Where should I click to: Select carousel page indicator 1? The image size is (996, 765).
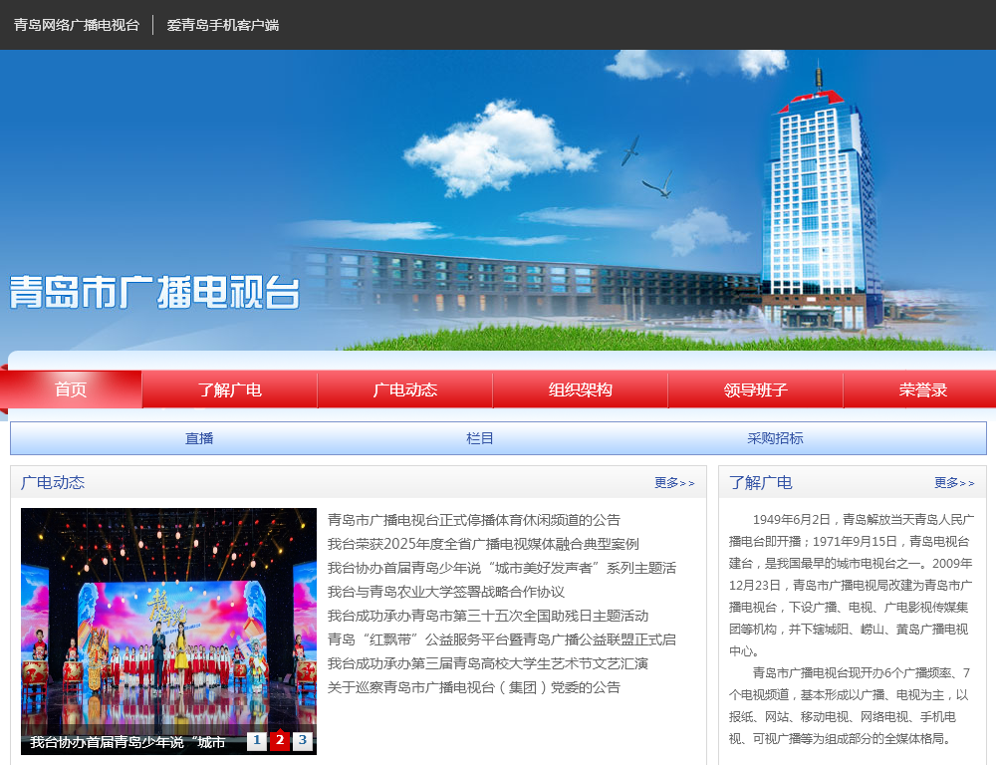pyautogui.click(x=257, y=741)
